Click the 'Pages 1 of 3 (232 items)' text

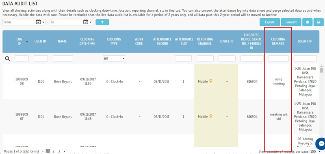click(22, 151)
